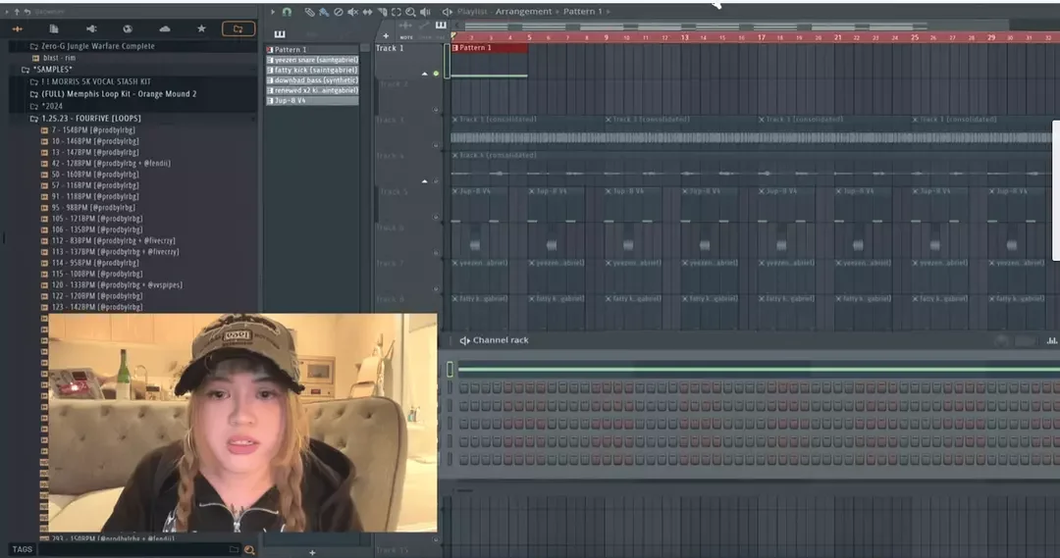1060x558 pixels.
Task: Expand the *2024 folder in browser
Action: click(34, 106)
